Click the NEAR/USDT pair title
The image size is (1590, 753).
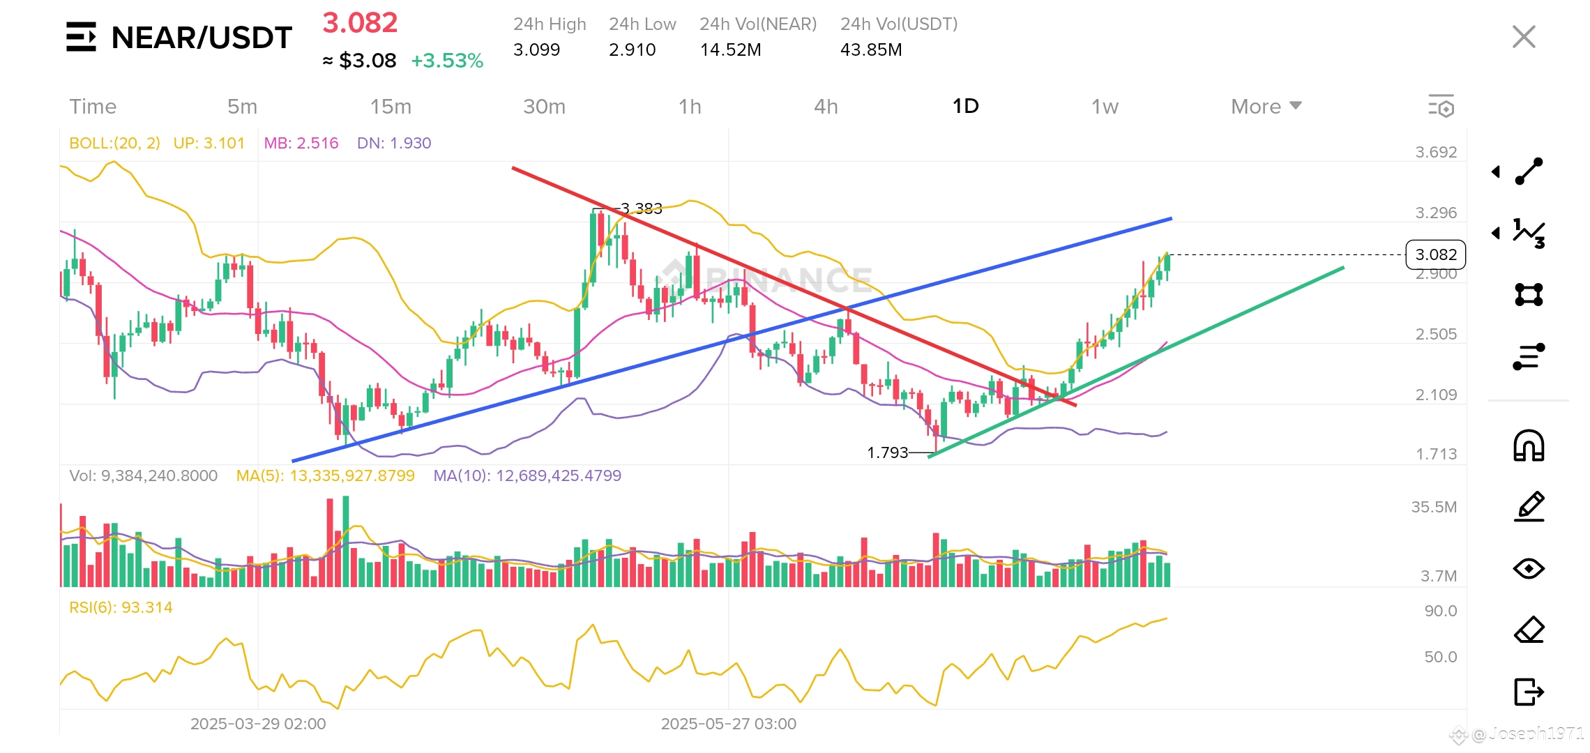coord(202,37)
